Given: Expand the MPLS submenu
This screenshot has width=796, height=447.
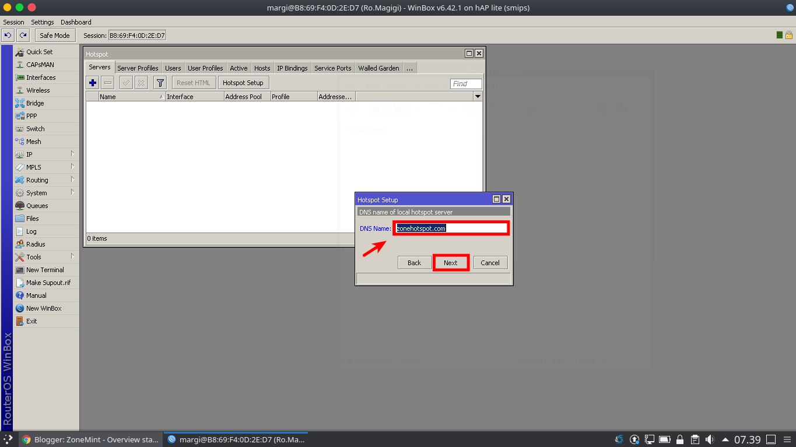Looking at the screenshot, I should 73,167.
